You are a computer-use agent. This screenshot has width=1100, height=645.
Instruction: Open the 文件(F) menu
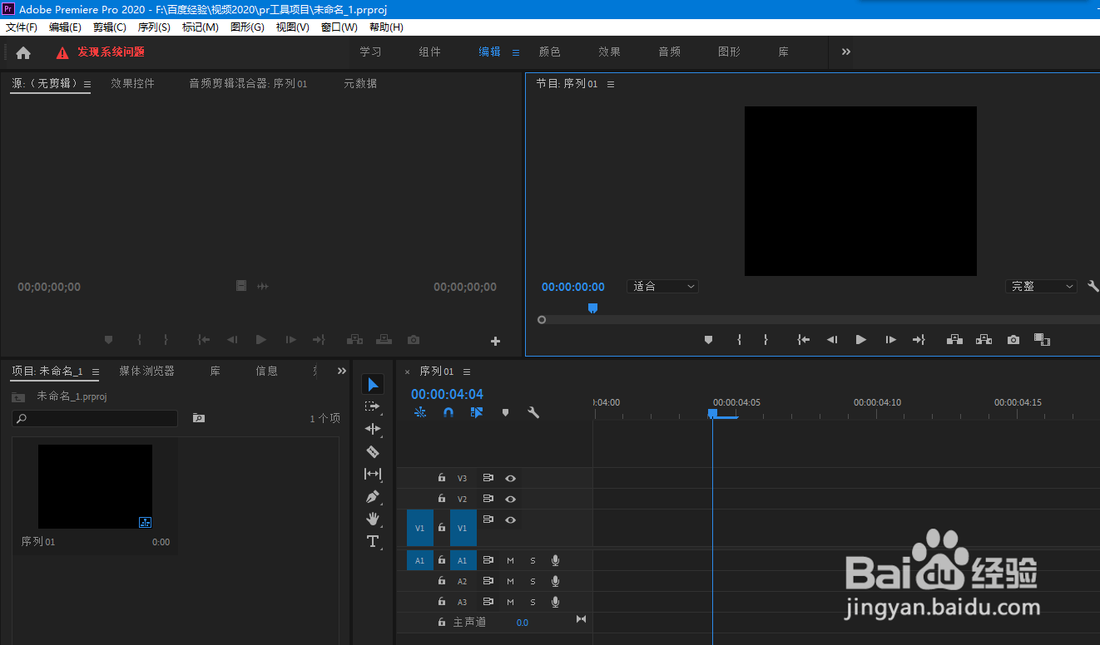pos(22,27)
